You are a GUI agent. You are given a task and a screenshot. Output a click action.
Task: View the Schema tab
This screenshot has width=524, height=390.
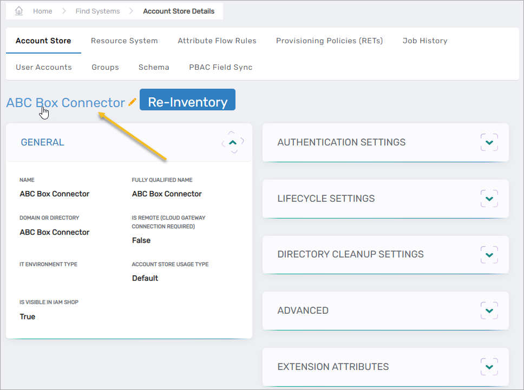click(154, 67)
